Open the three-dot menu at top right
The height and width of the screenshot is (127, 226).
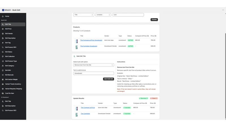(223, 10)
